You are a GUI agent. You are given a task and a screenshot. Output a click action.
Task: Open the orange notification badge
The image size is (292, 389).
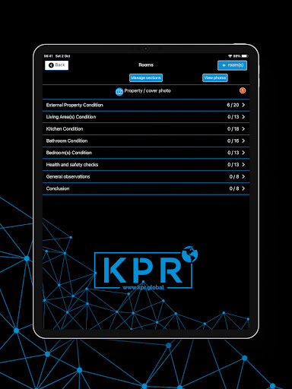point(243,90)
